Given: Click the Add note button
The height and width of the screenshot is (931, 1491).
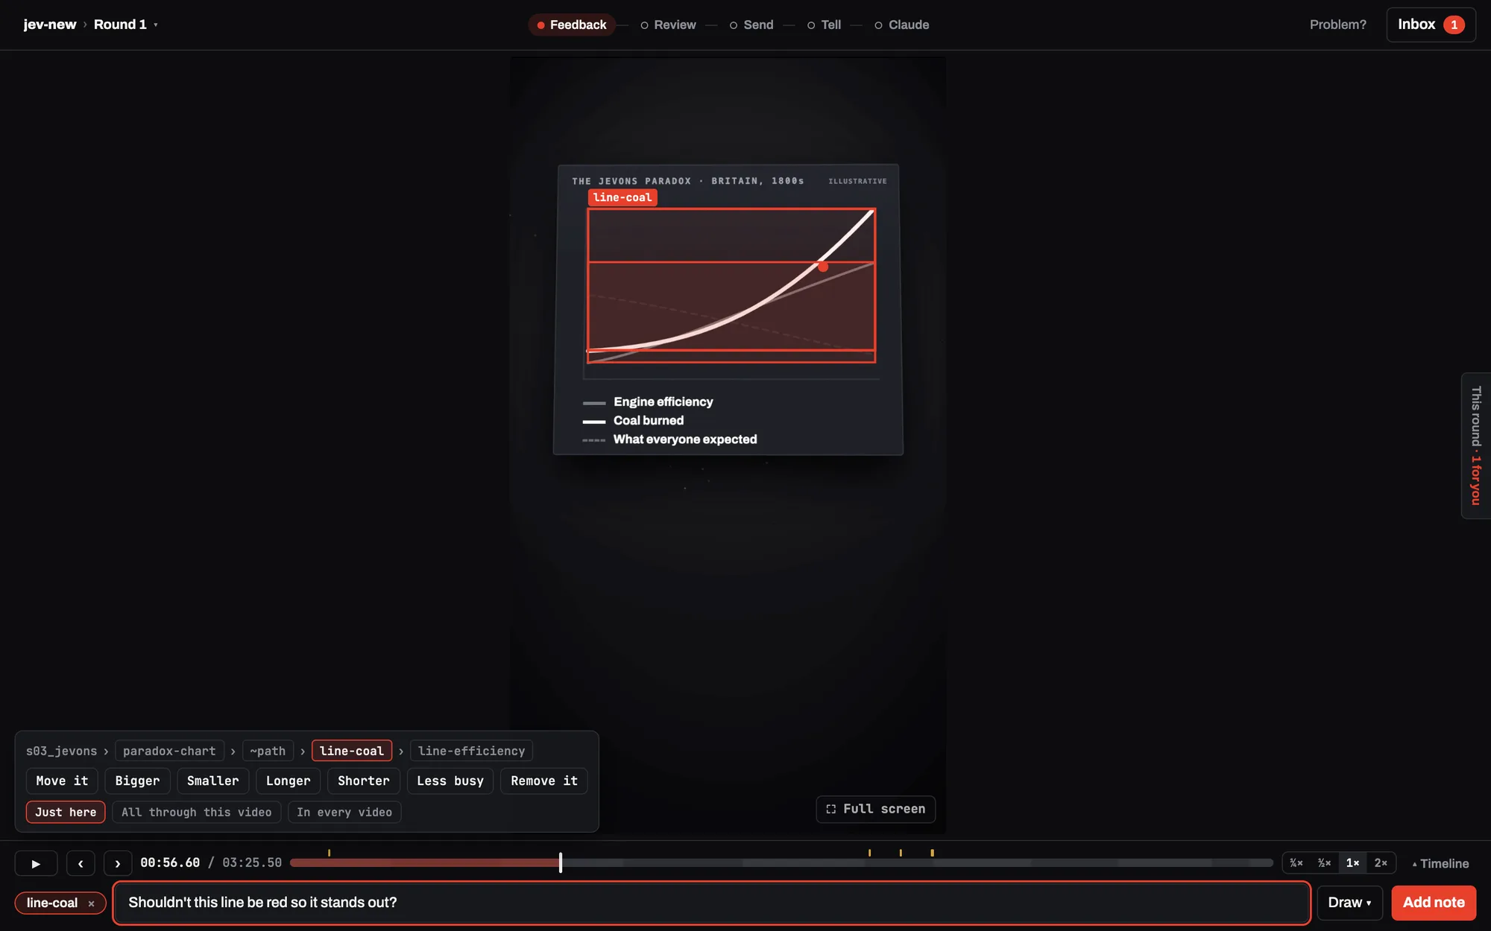Looking at the screenshot, I should click(1434, 903).
